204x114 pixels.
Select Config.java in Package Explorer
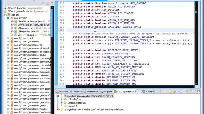click(34, 25)
